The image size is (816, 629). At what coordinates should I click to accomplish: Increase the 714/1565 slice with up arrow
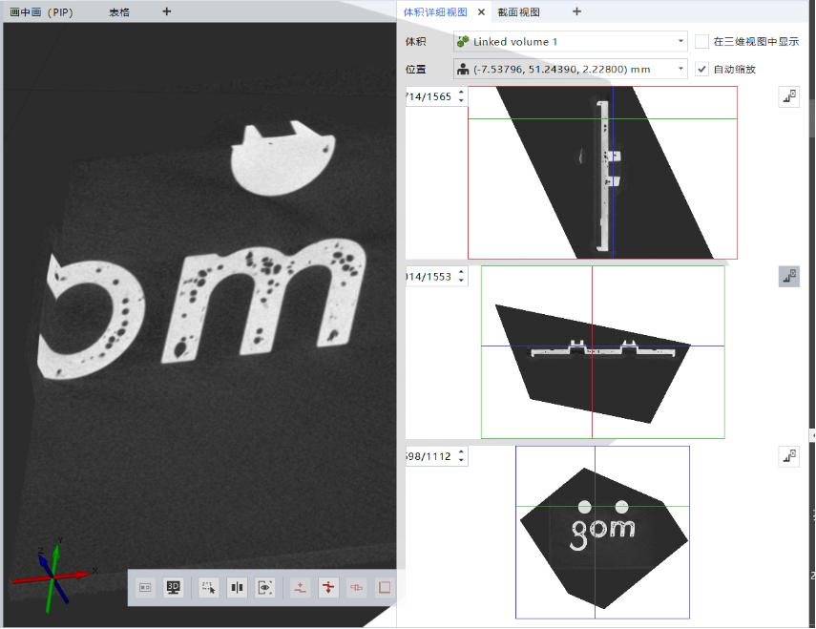click(461, 93)
